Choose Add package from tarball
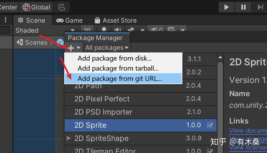 118,68
